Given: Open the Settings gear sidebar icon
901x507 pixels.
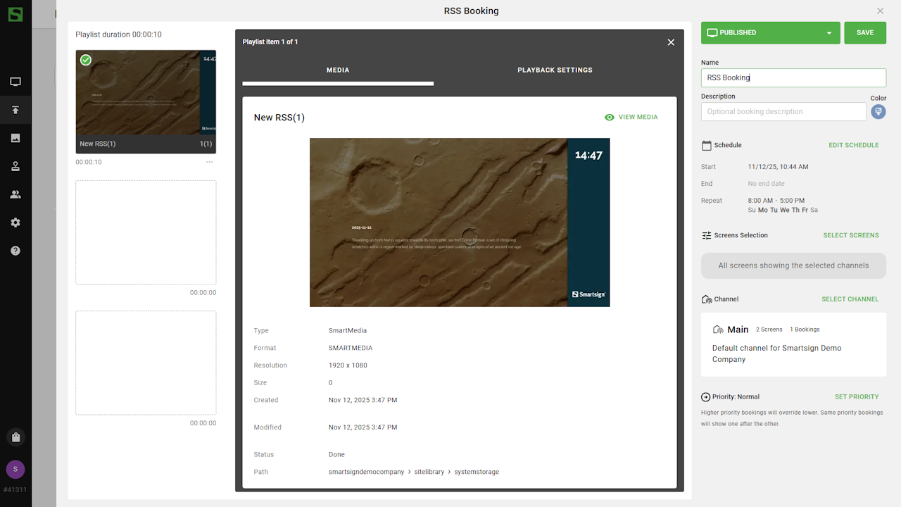Looking at the screenshot, I should (x=15, y=223).
